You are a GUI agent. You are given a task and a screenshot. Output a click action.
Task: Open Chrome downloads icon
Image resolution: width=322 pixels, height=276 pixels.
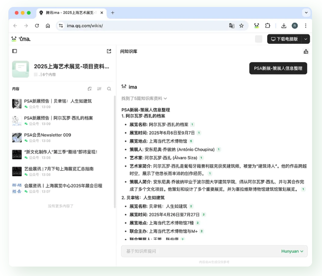(x=283, y=25)
